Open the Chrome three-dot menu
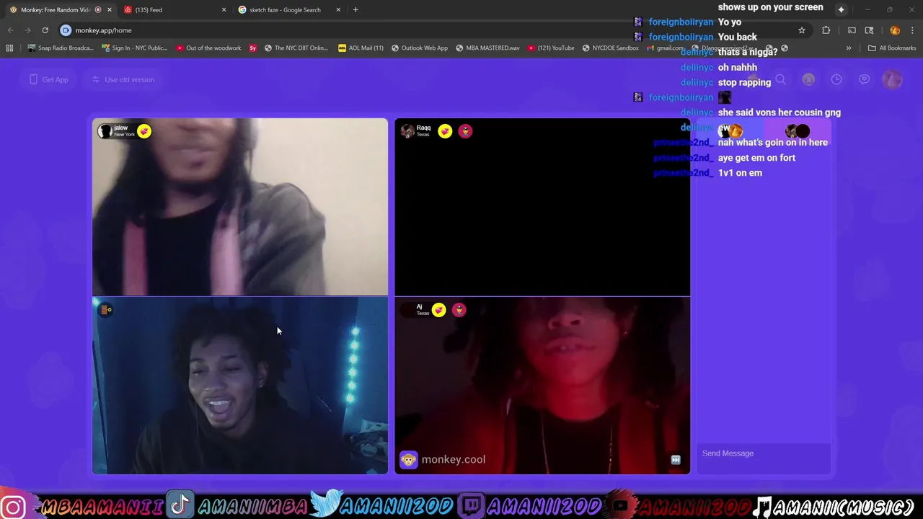Screen dimensions: 923x519 [x=913, y=30]
